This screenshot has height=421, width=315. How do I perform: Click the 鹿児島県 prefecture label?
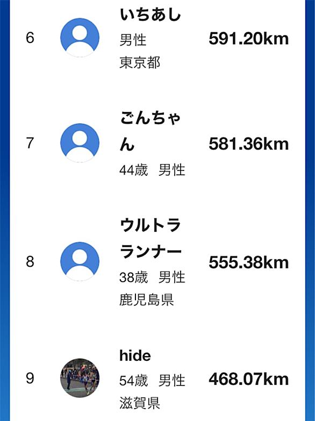(147, 299)
